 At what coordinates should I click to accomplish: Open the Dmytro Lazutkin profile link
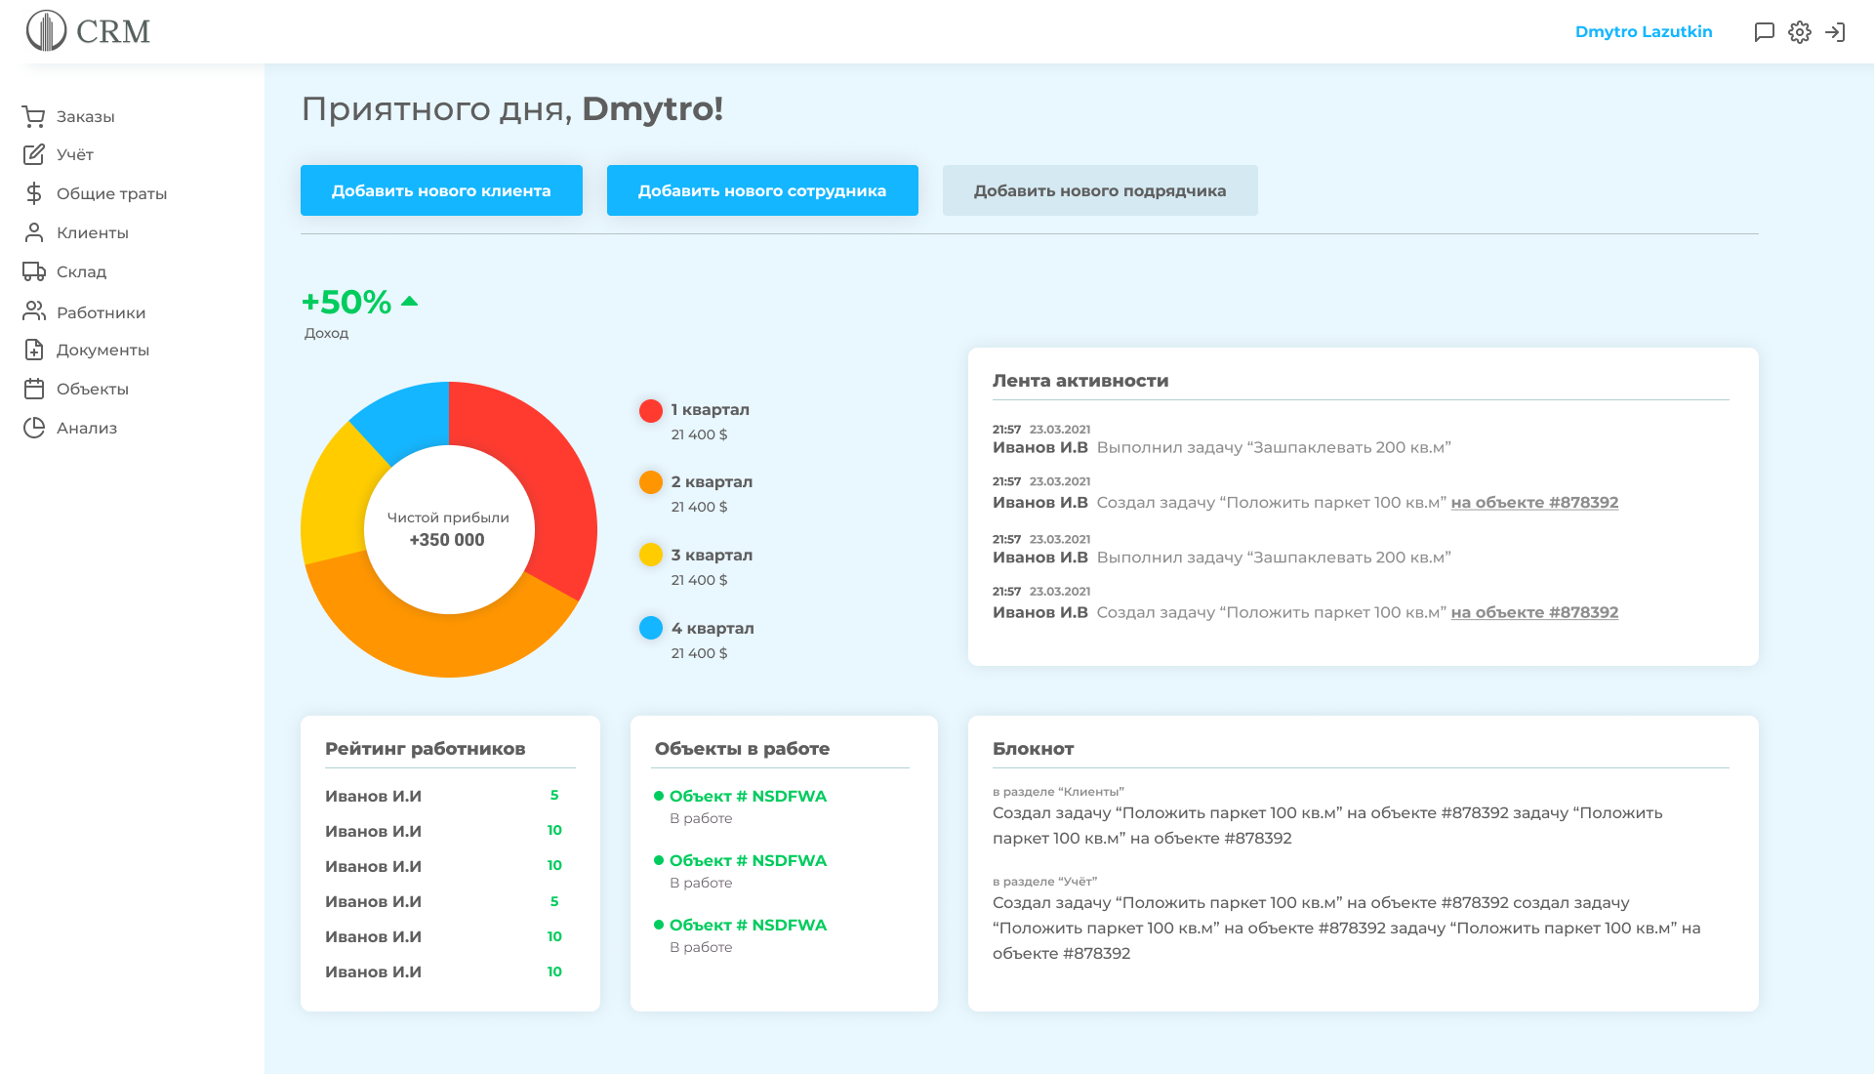pos(1644,31)
